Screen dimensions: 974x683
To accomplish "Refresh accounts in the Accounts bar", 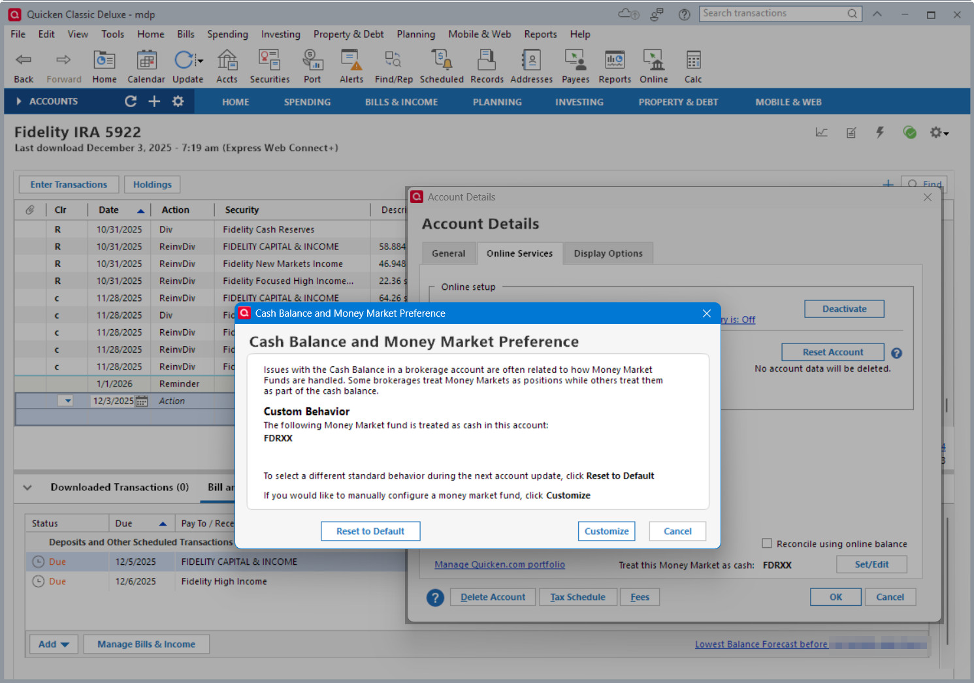I will pos(131,101).
